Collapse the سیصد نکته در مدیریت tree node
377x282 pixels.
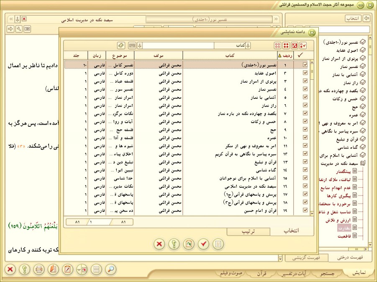(363, 163)
